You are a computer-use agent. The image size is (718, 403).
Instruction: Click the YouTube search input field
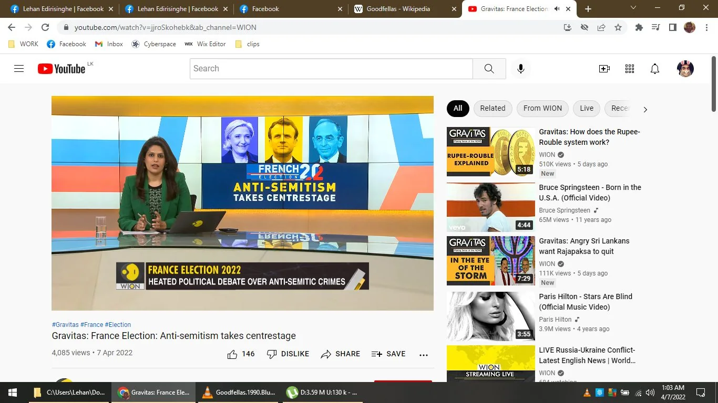331,69
